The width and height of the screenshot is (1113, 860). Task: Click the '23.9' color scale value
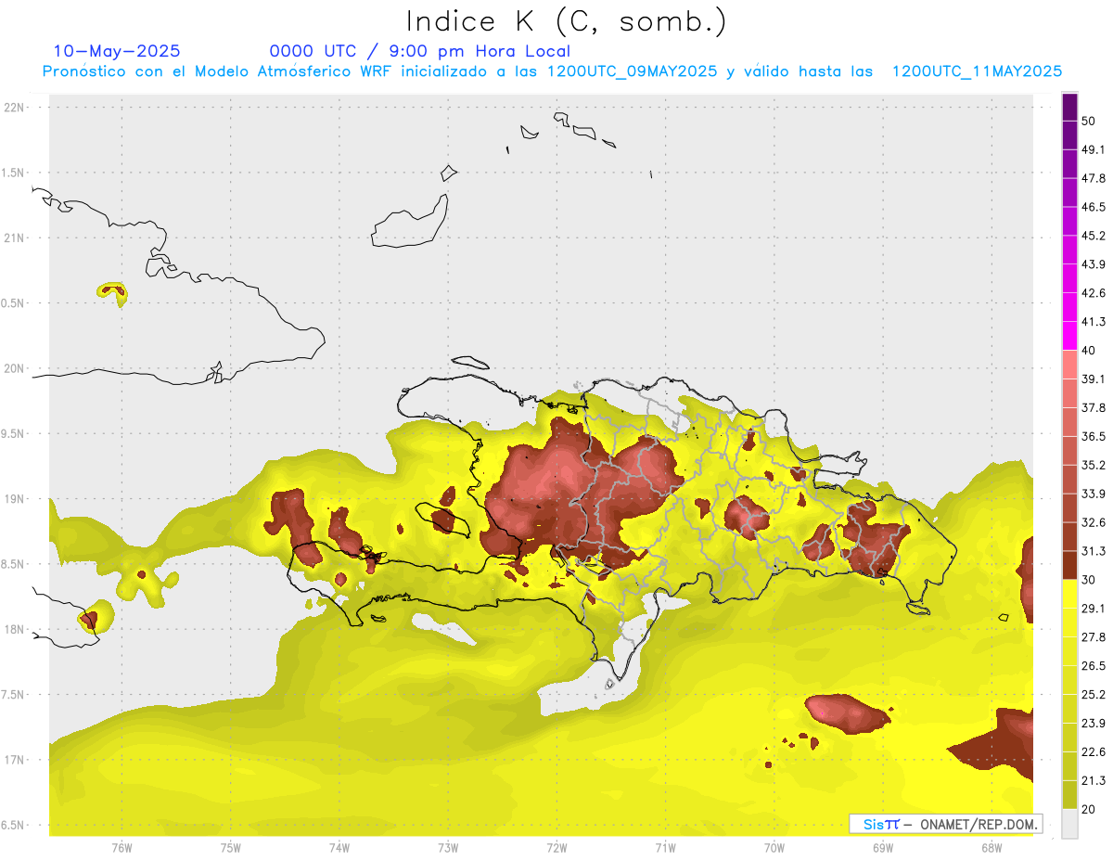(1094, 723)
